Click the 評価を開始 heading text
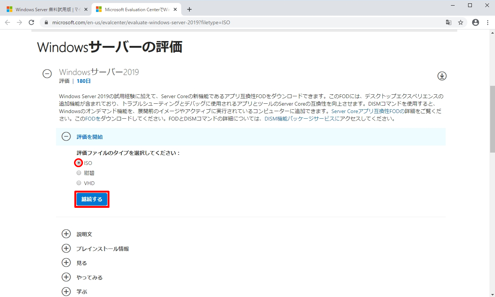The height and width of the screenshot is (297, 495). [x=90, y=137]
